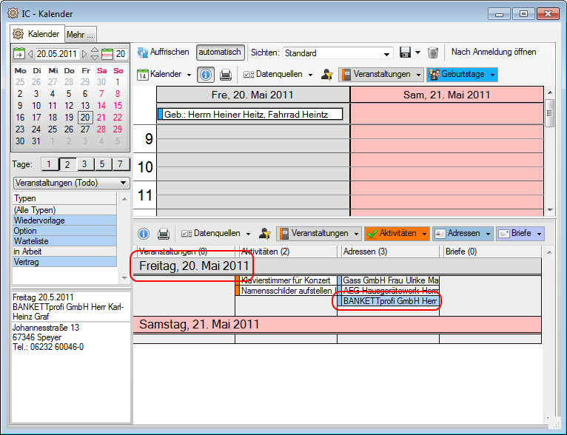The image size is (567, 435).
Task: Show 7 days using Tage button
Action: coord(120,164)
